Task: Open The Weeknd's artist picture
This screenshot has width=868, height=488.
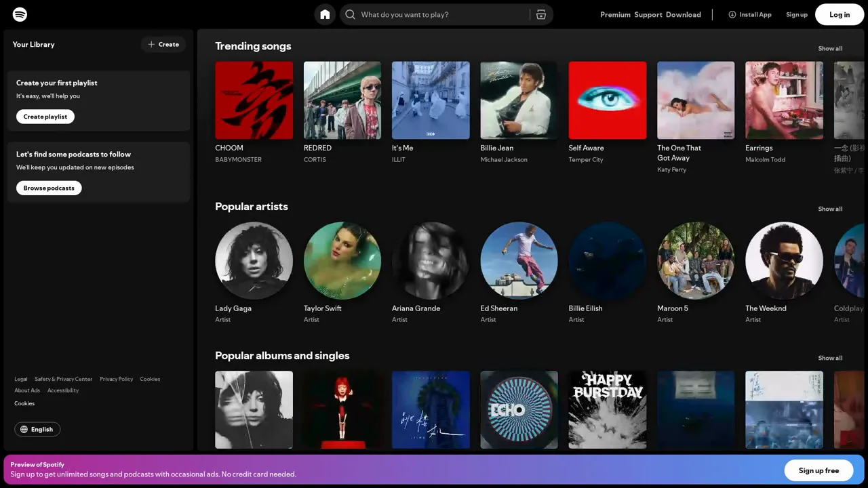Action: (784, 260)
